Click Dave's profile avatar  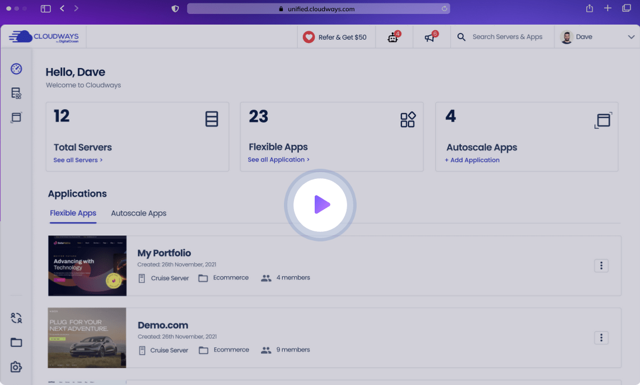[x=567, y=37]
